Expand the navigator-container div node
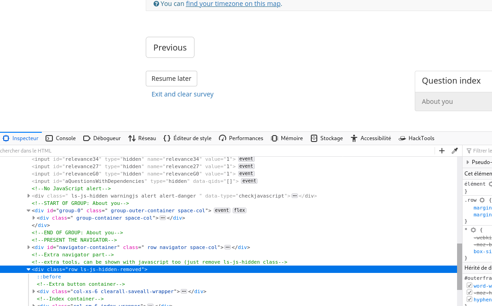The image size is (492, 306). tap(29, 247)
